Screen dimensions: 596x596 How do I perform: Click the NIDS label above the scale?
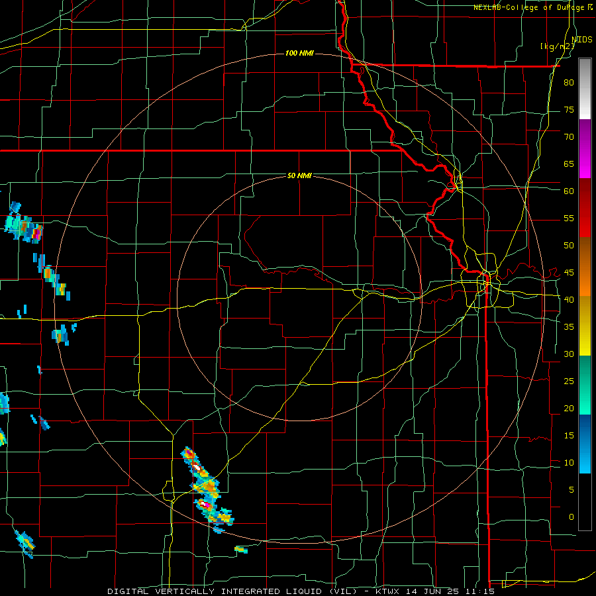tap(582, 40)
